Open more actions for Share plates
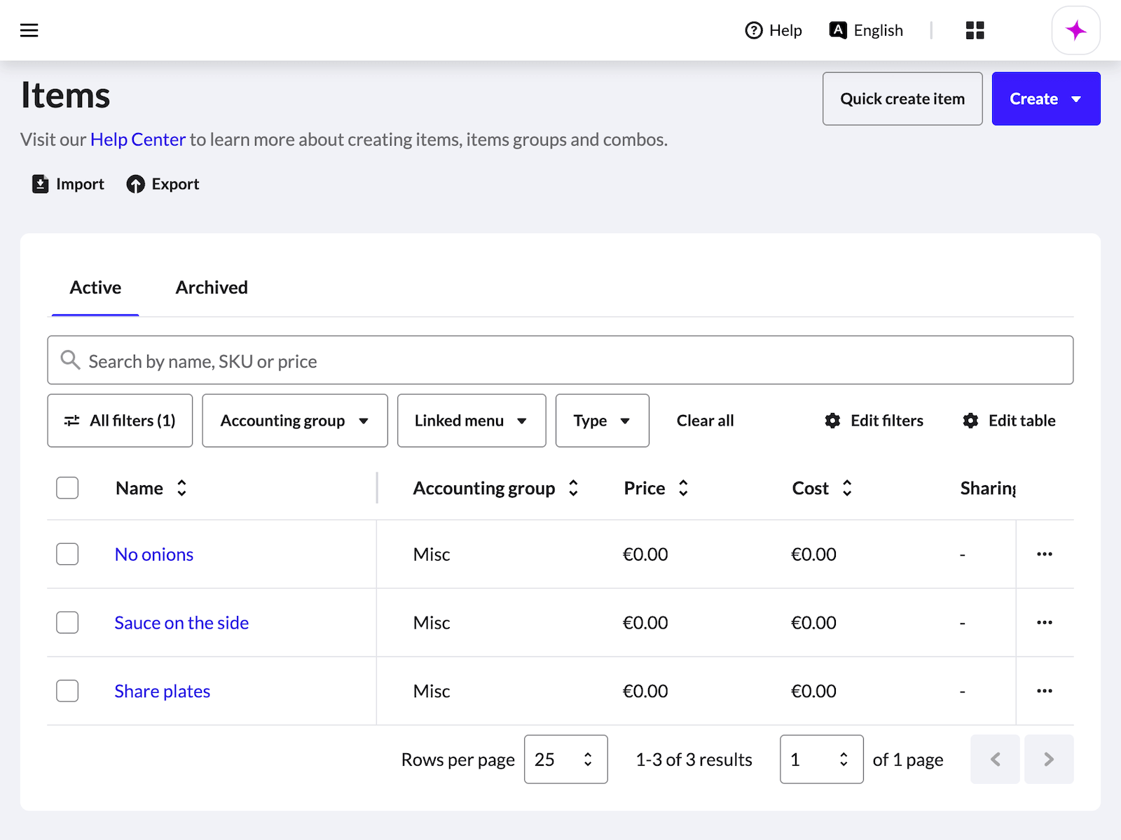This screenshot has width=1121, height=840. tap(1045, 691)
